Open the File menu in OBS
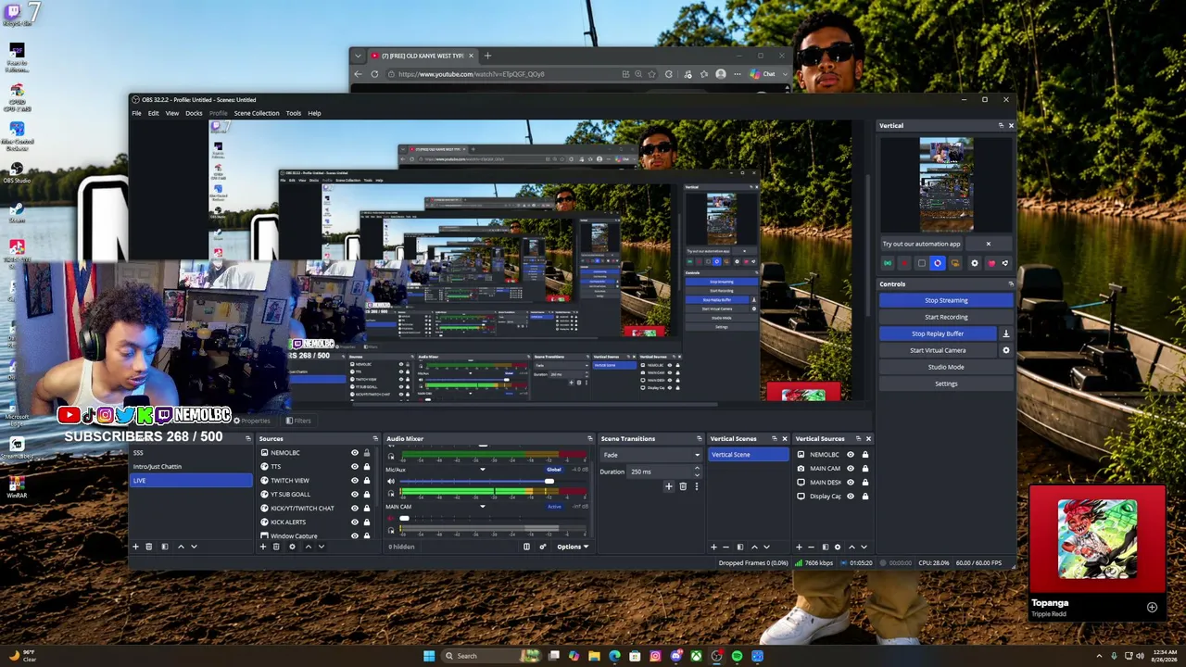Screen dimensions: 1186x667 [x=136, y=113]
